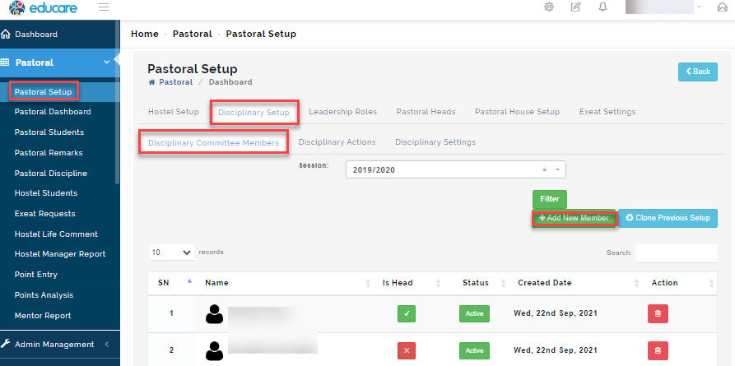Viewport: 735px width, 366px height.
Task: Select Pastoral Setup in sidebar
Action: [x=43, y=91]
